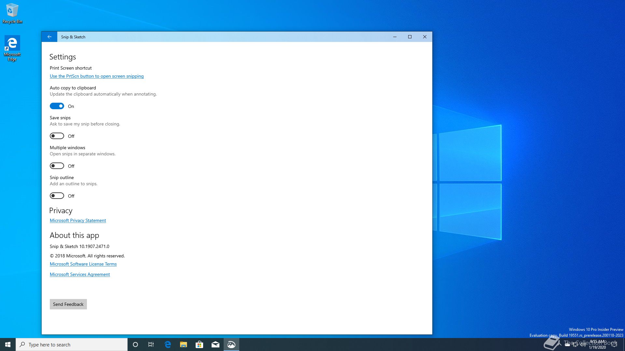Viewport: 625px width, 351px height.
Task: Click the taskbar clock and date
Action: [x=597, y=344]
